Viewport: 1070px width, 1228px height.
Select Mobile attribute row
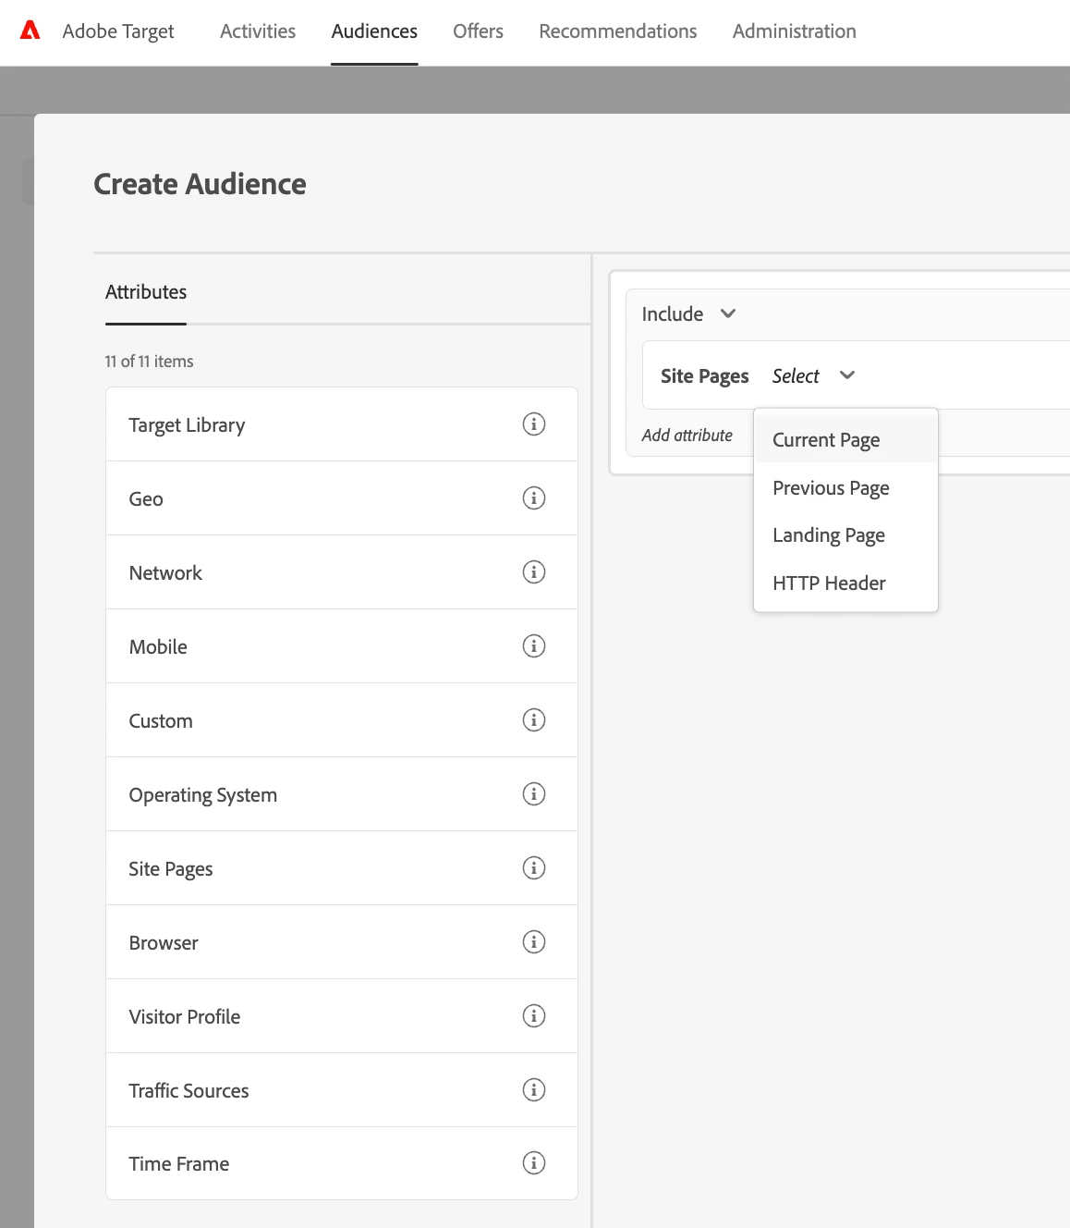(342, 646)
